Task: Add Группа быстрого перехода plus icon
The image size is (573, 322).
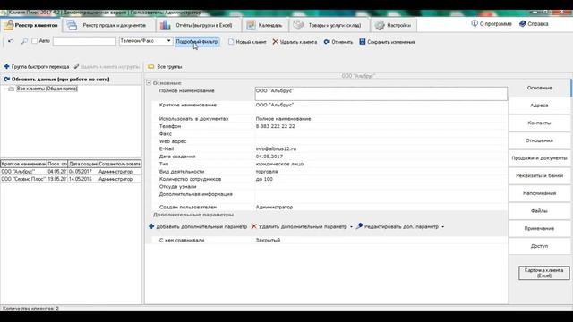Action: click(6, 66)
